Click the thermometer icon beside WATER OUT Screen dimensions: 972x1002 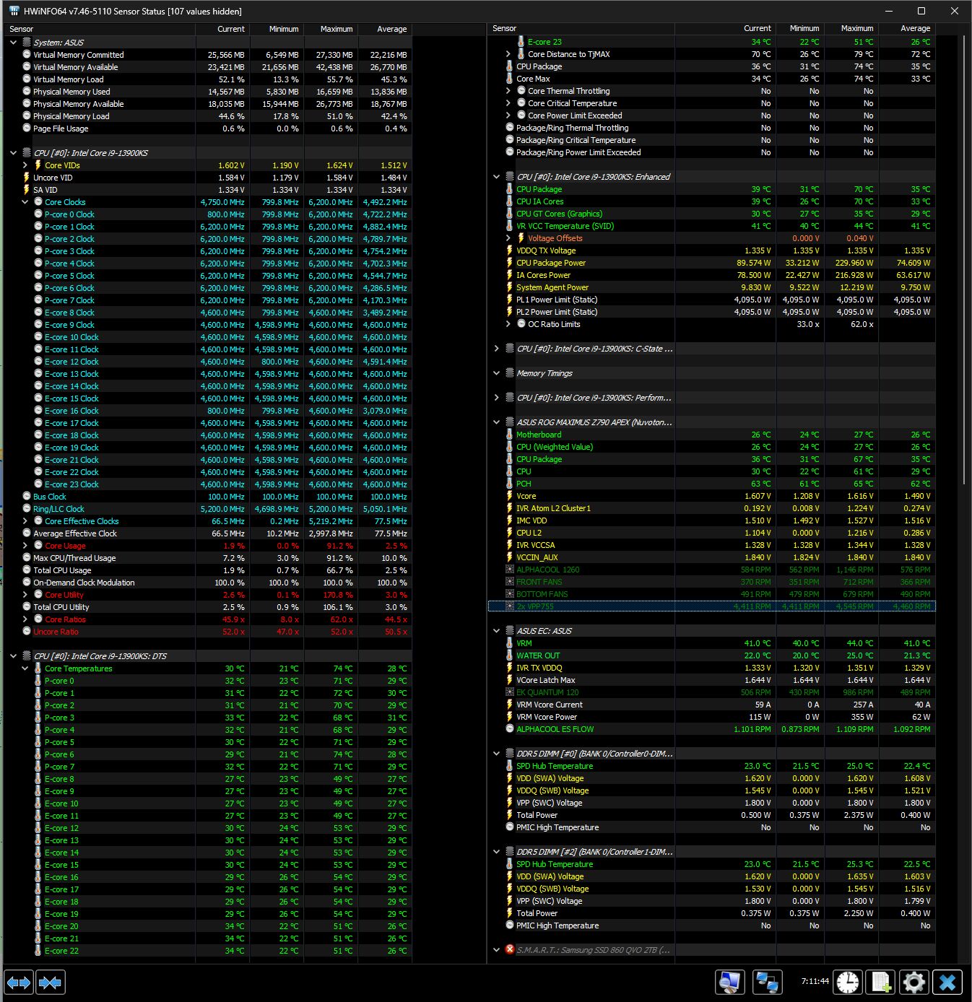click(510, 655)
